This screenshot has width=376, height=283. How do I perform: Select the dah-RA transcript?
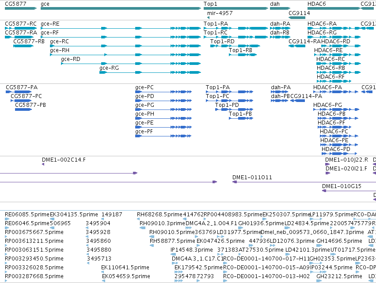pos(280,28)
